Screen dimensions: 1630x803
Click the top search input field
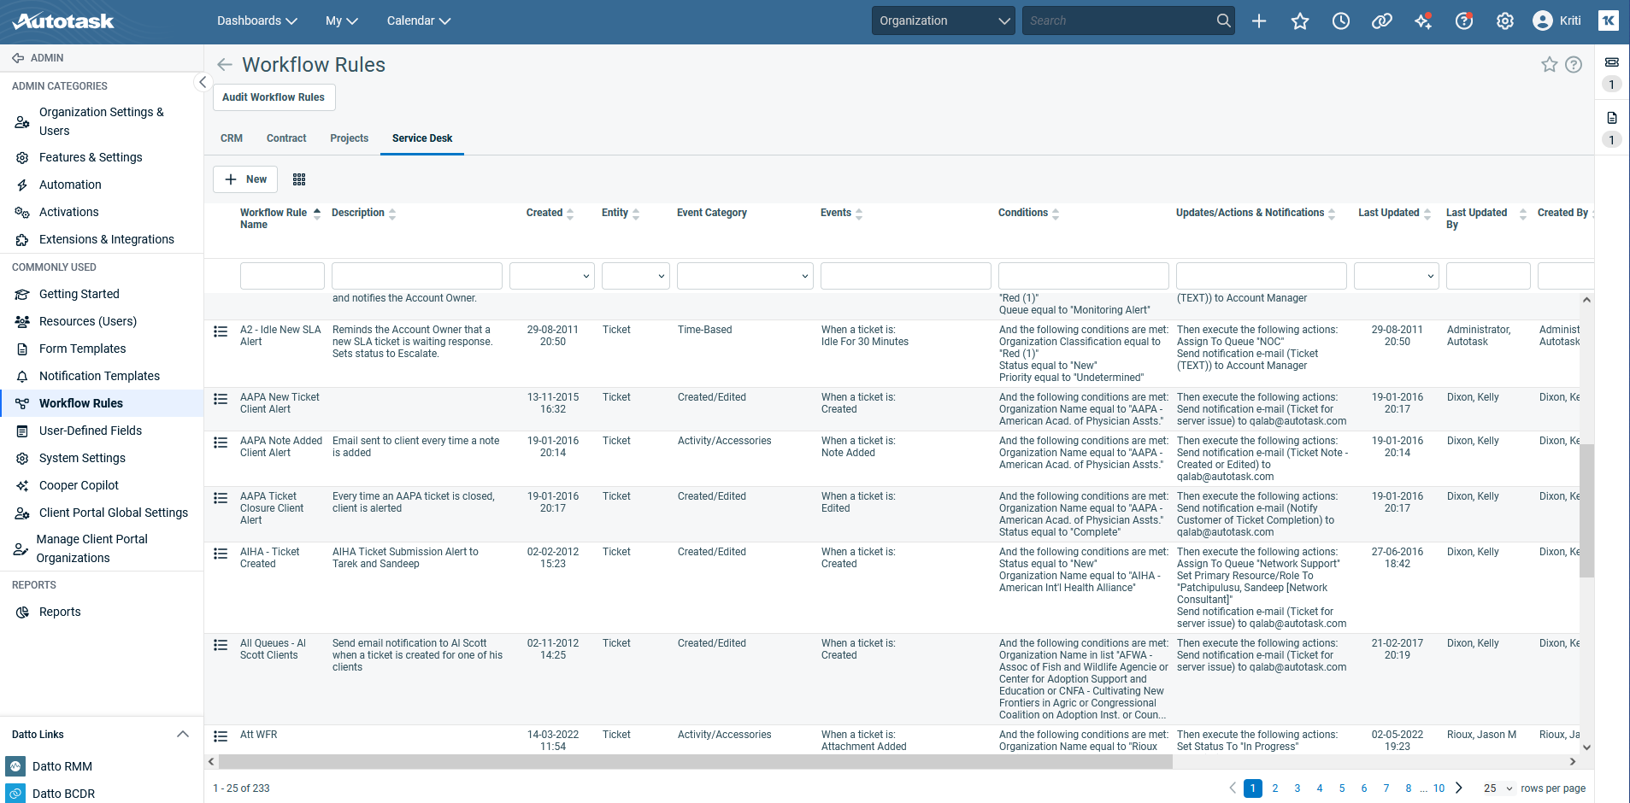coord(1118,21)
